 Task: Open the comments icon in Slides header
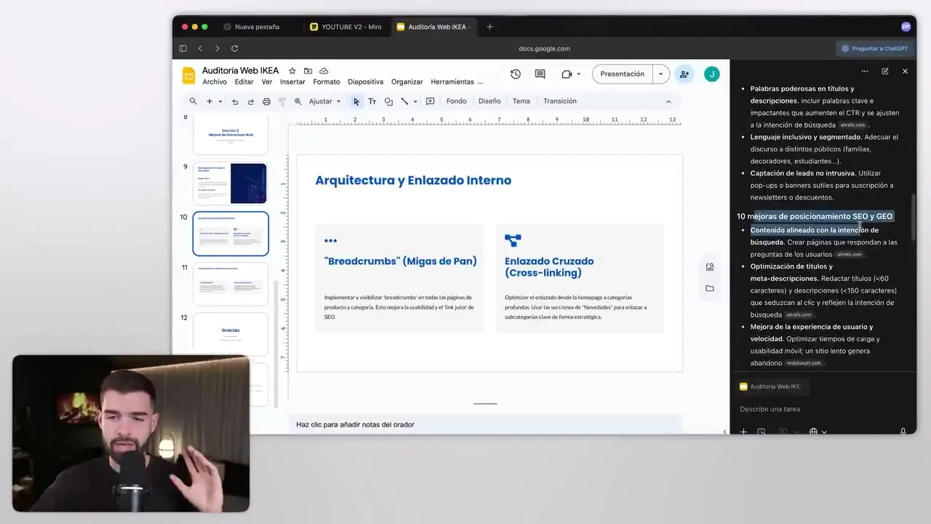pyautogui.click(x=540, y=74)
